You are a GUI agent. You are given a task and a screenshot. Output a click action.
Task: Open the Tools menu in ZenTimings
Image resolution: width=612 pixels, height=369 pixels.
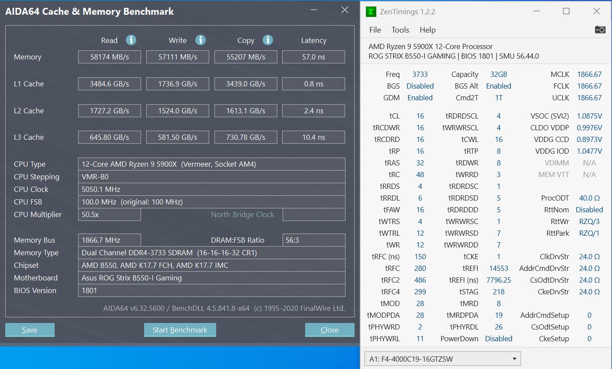[400, 30]
